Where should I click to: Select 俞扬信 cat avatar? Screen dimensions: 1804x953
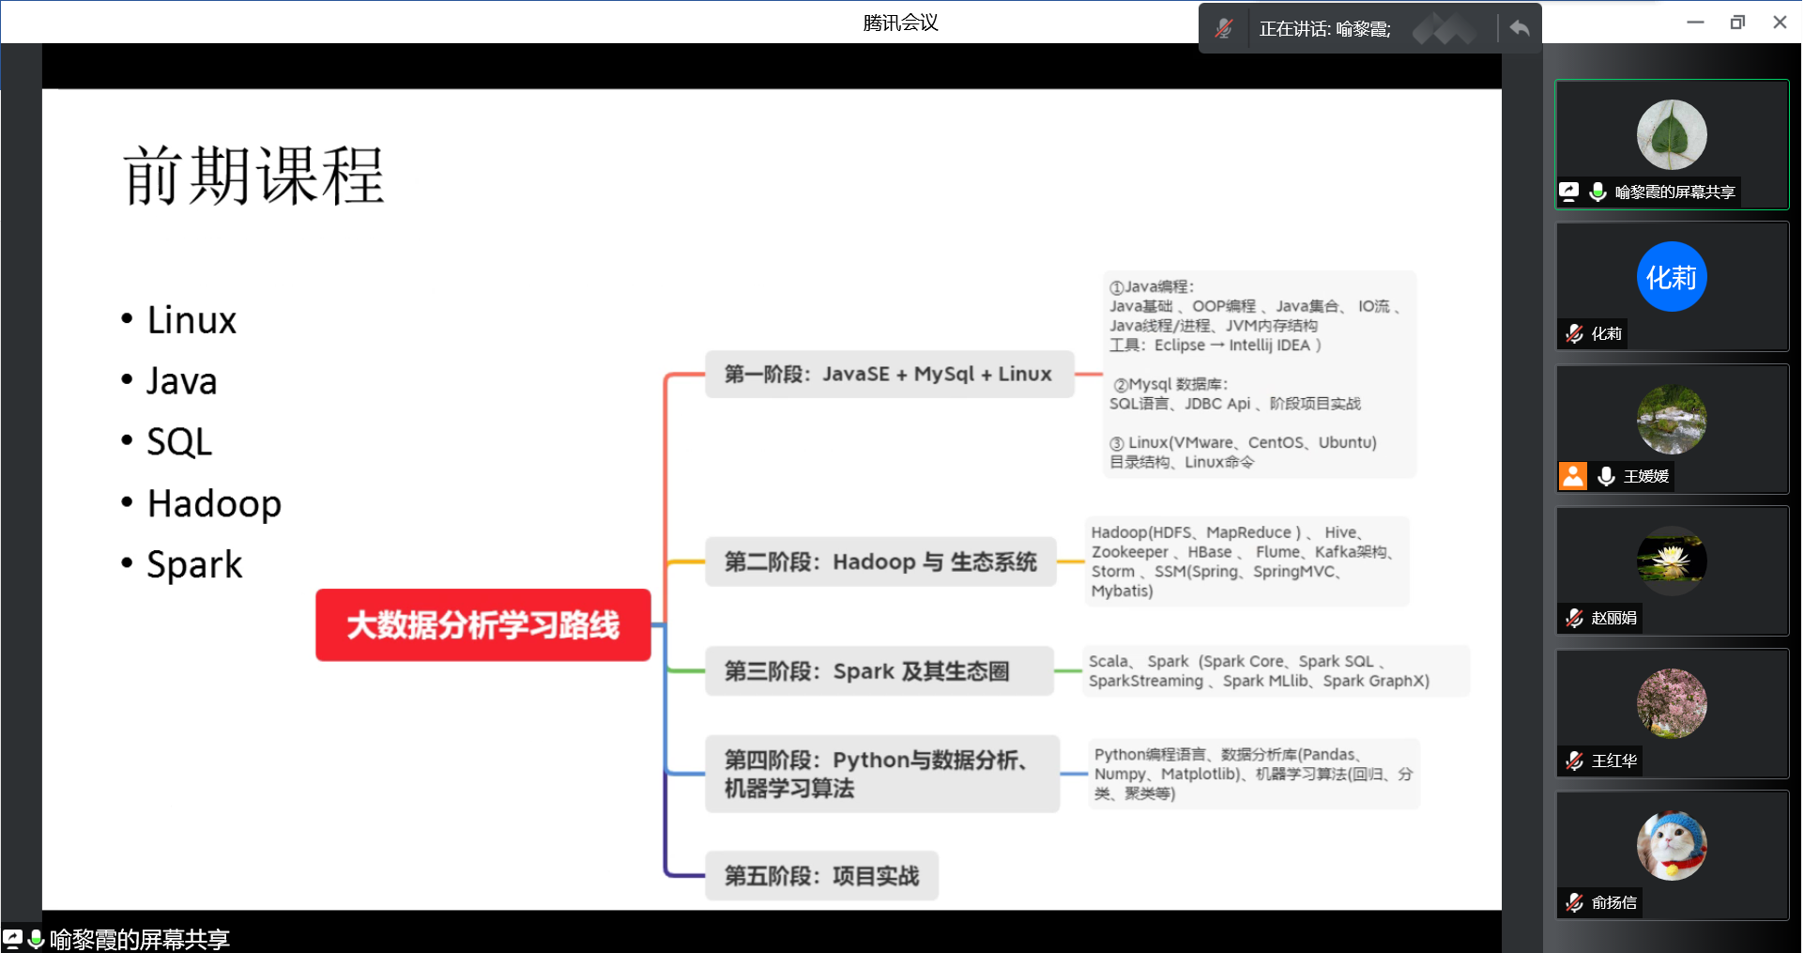coord(1671,846)
